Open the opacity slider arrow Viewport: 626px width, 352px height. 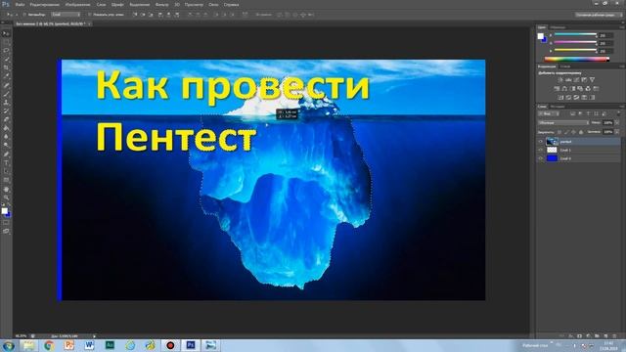click(x=617, y=123)
